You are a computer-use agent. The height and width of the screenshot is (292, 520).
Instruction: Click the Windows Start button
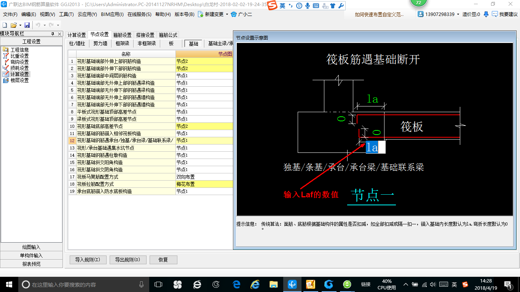pyautogui.click(x=9, y=284)
